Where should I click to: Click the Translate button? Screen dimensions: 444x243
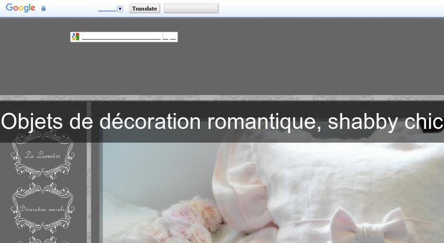[x=144, y=8]
